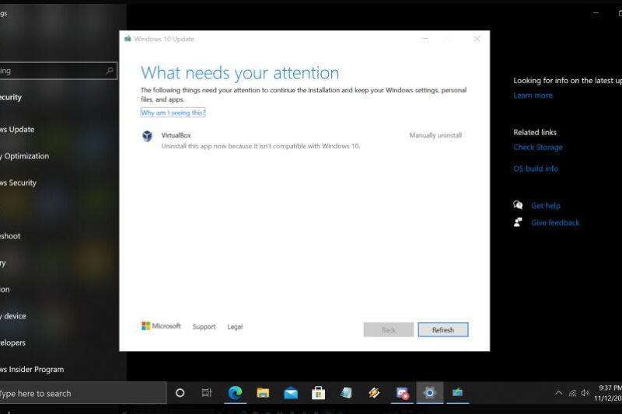Image resolution: width=622 pixels, height=414 pixels.
Task: Click the Refresh button
Action: tap(443, 329)
